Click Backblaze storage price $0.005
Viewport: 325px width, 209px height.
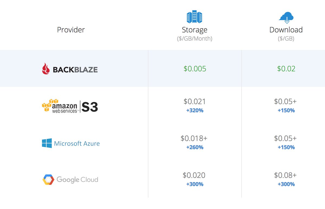point(195,68)
